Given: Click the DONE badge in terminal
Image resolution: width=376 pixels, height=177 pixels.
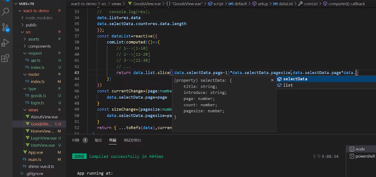Looking at the screenshot, I should click(x=79, y=157).
